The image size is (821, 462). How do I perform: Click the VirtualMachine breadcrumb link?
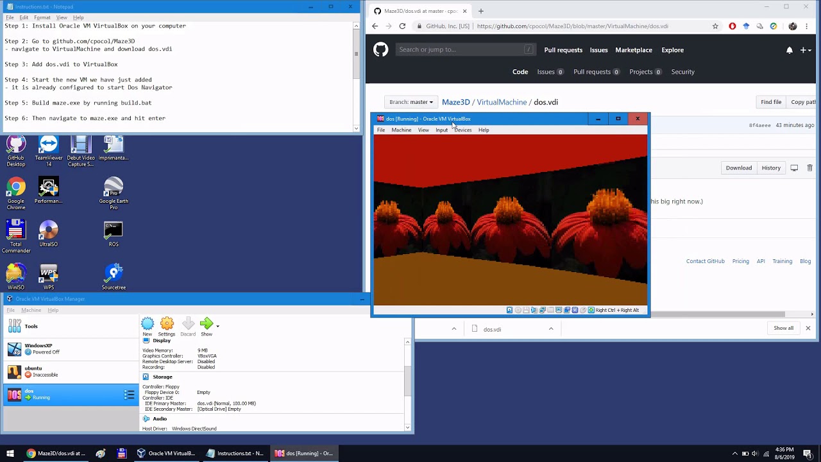502,102
